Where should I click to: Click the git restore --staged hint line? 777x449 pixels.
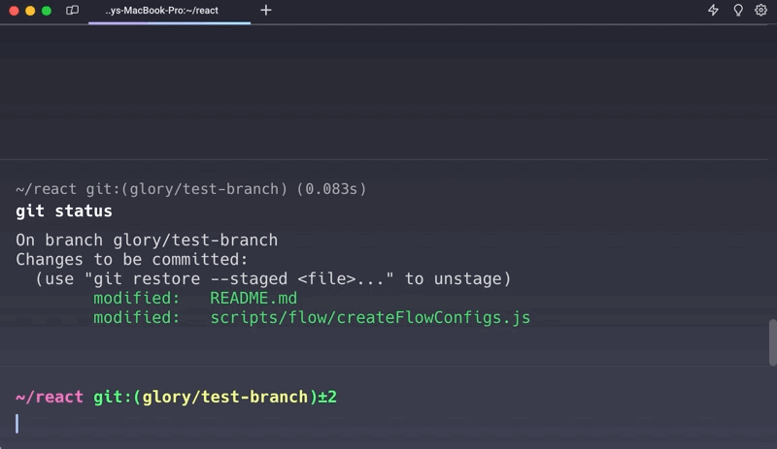click(x=273, y=279)
